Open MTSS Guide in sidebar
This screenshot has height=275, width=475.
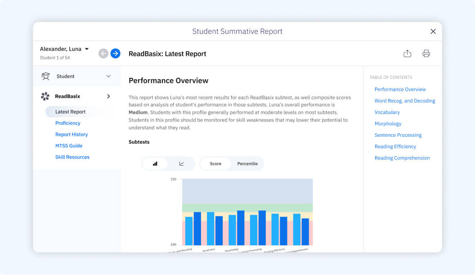tap(69, 146)
